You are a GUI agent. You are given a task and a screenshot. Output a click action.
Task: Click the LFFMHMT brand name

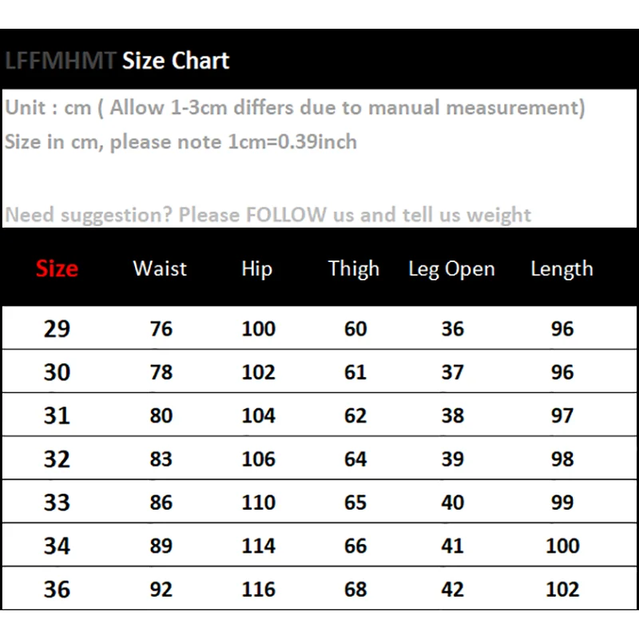61,61
